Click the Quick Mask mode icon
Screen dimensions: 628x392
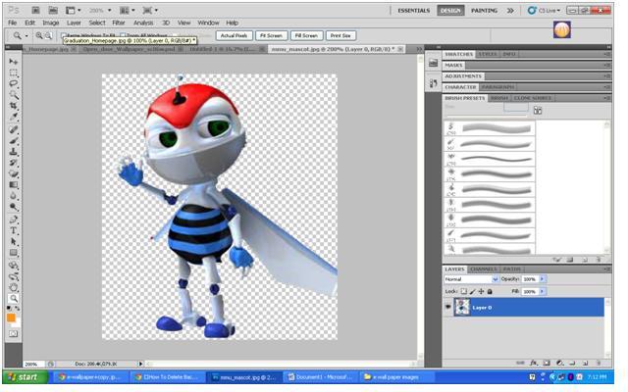(13, 333)
